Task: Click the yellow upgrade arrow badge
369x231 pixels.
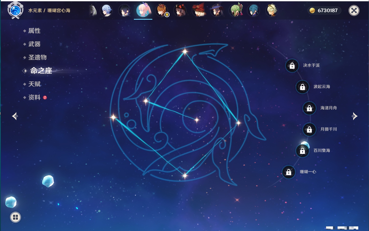Action: (167, 15)
